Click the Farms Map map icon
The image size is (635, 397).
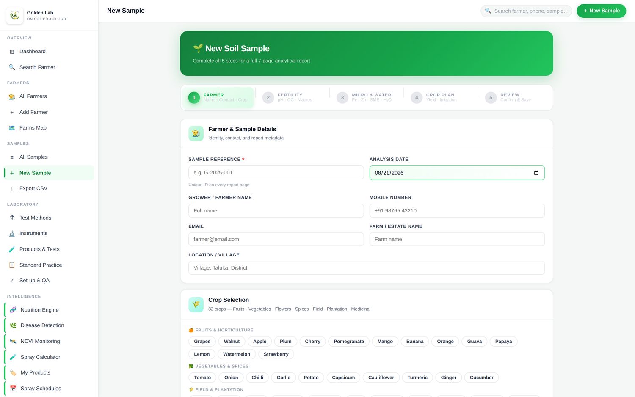coord(12,128)
